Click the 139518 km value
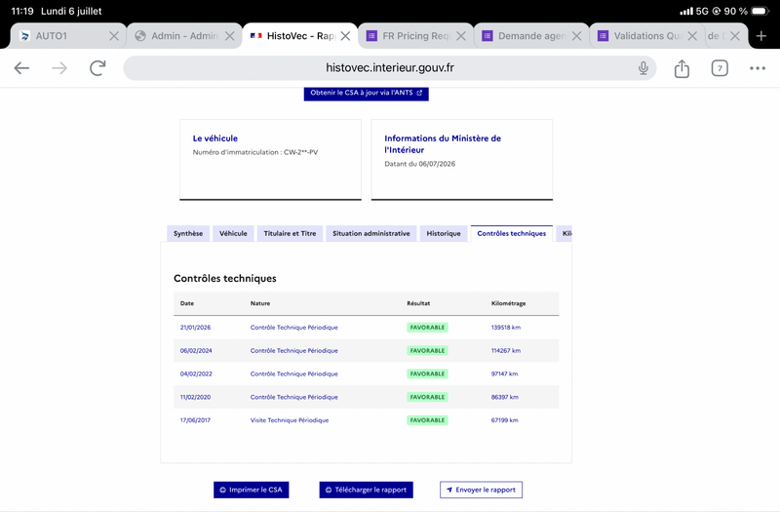The width and height of the screenshot is (780, 512). click(x=506, y=328)
